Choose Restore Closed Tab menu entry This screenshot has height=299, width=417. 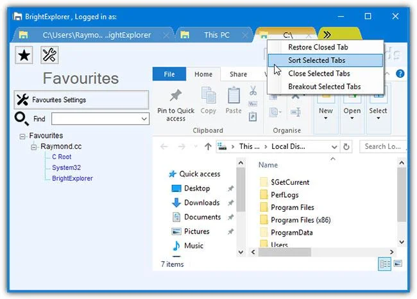[325, 47]
